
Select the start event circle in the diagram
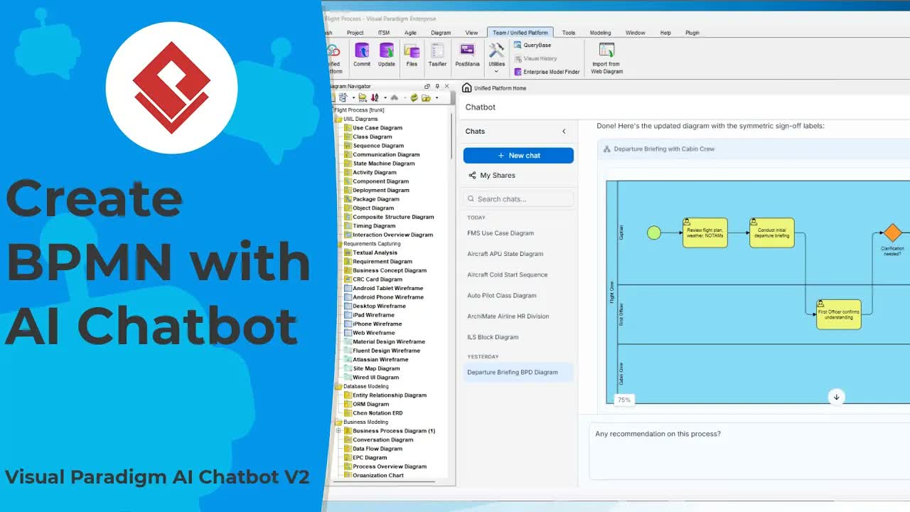tap(653, 233)
